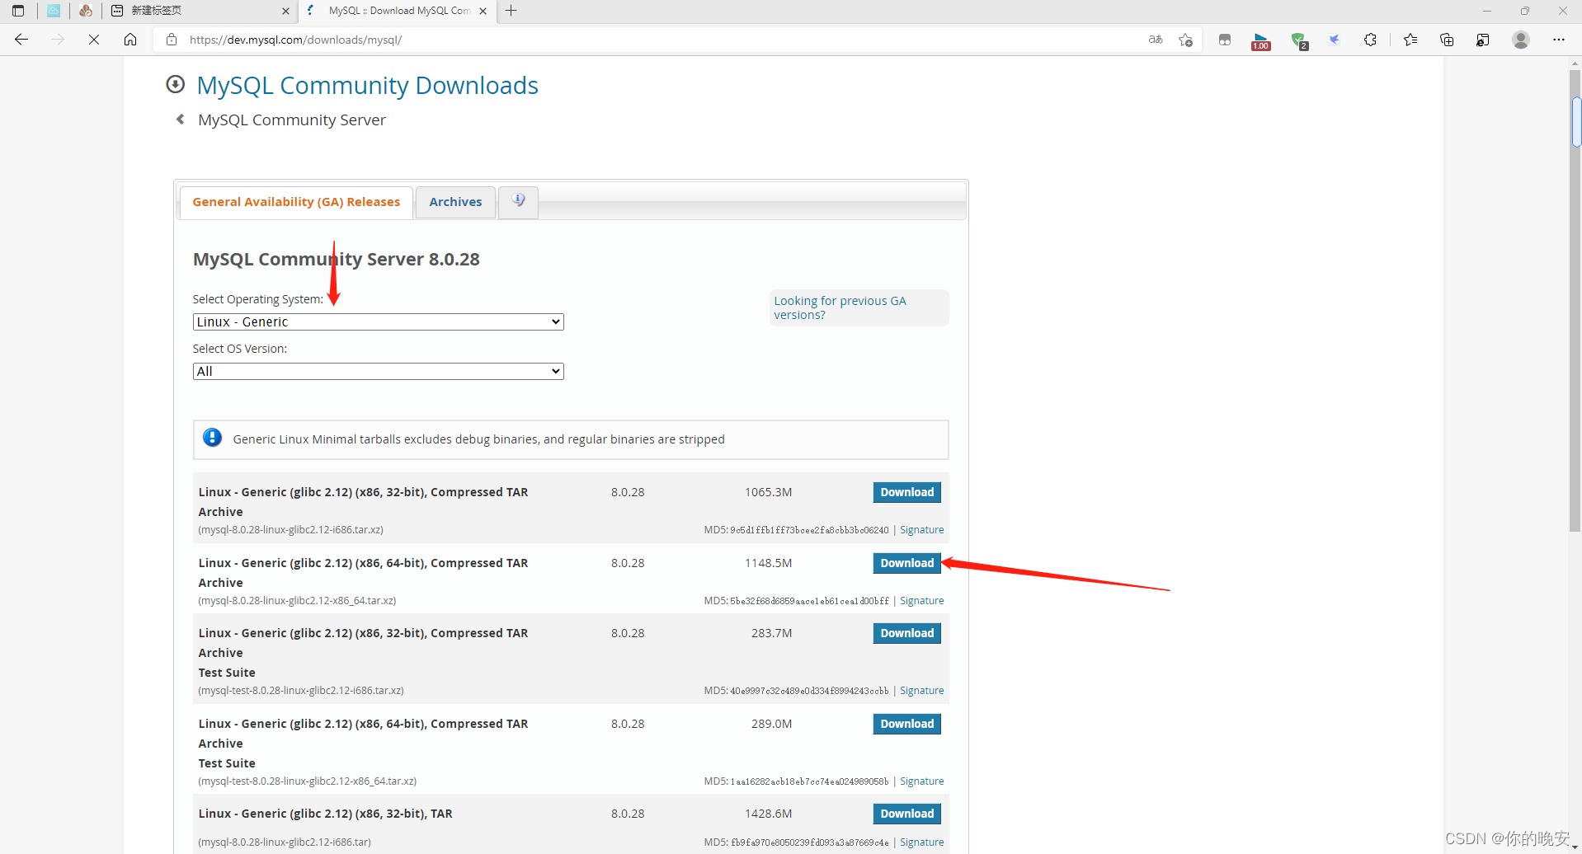Click the blue info icon in notice
The image size is (1582, 854).
(x=212, y=438)
